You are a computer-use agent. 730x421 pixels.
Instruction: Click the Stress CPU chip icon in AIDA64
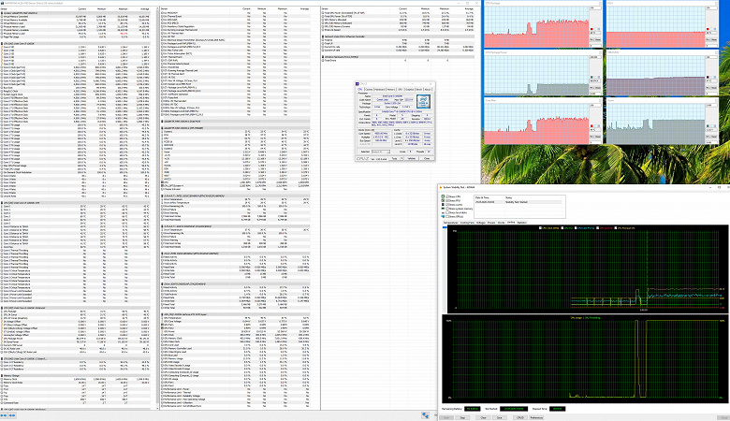pyautogui.click(x=443, y=196)
